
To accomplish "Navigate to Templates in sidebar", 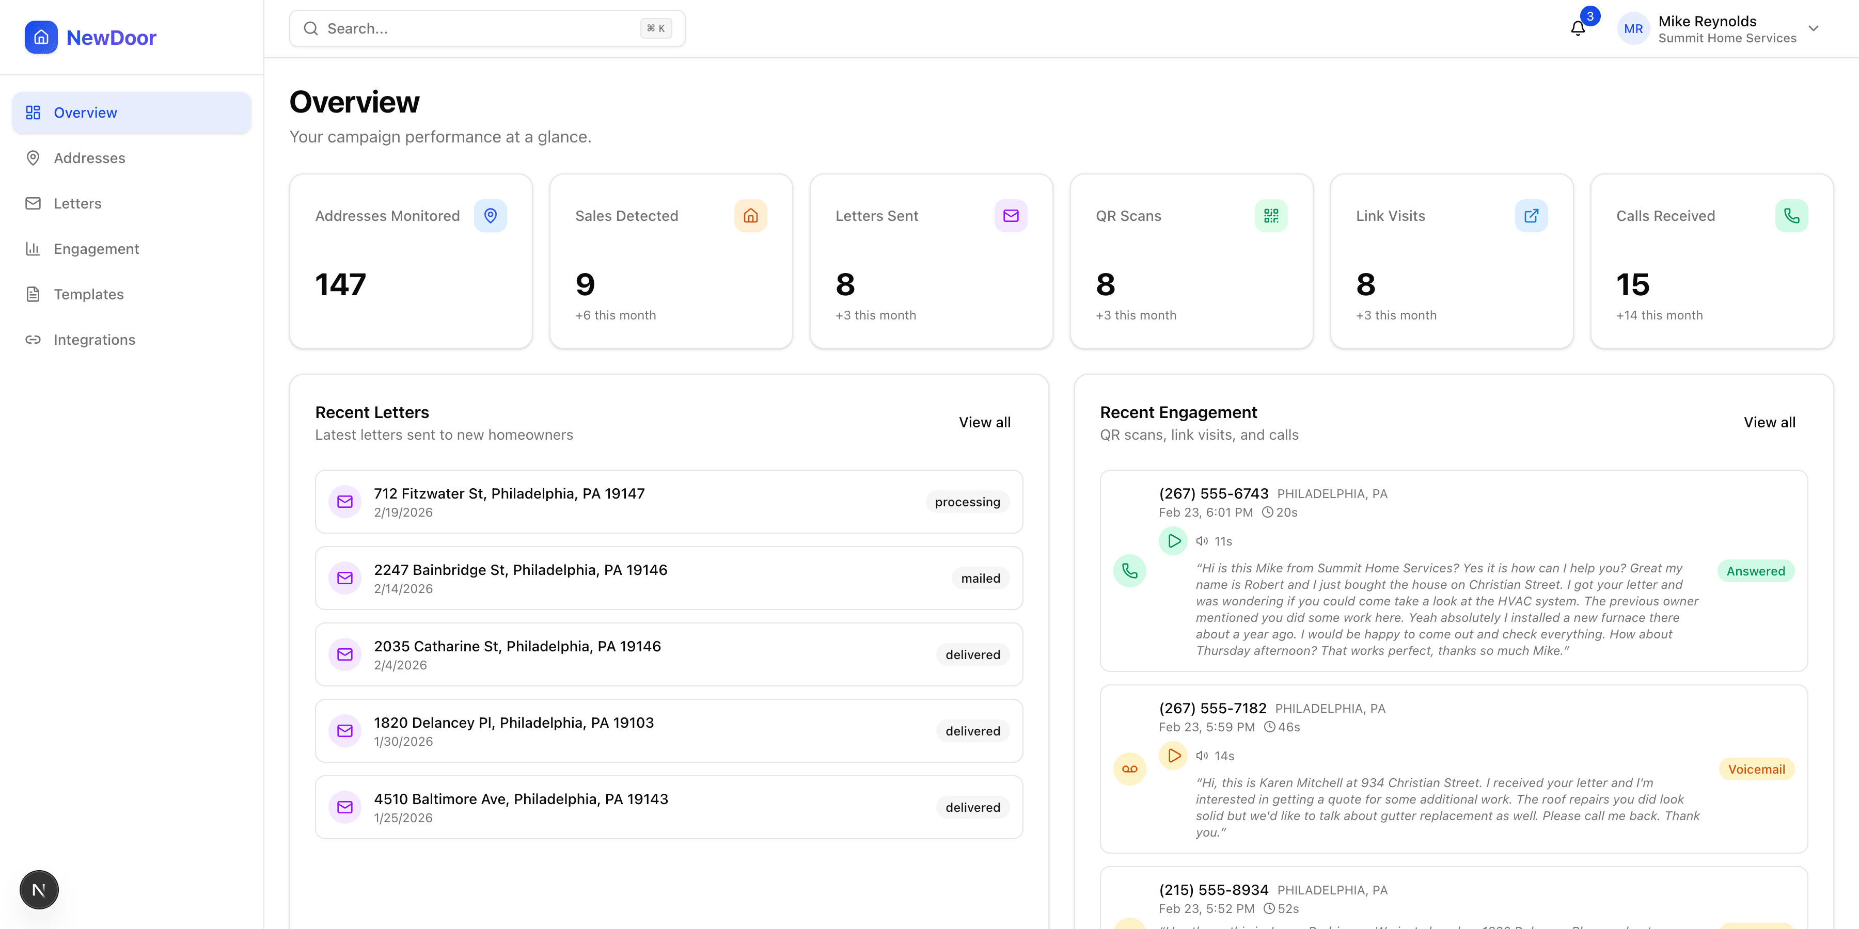I will pyautogui.click(x=88, y=294).
